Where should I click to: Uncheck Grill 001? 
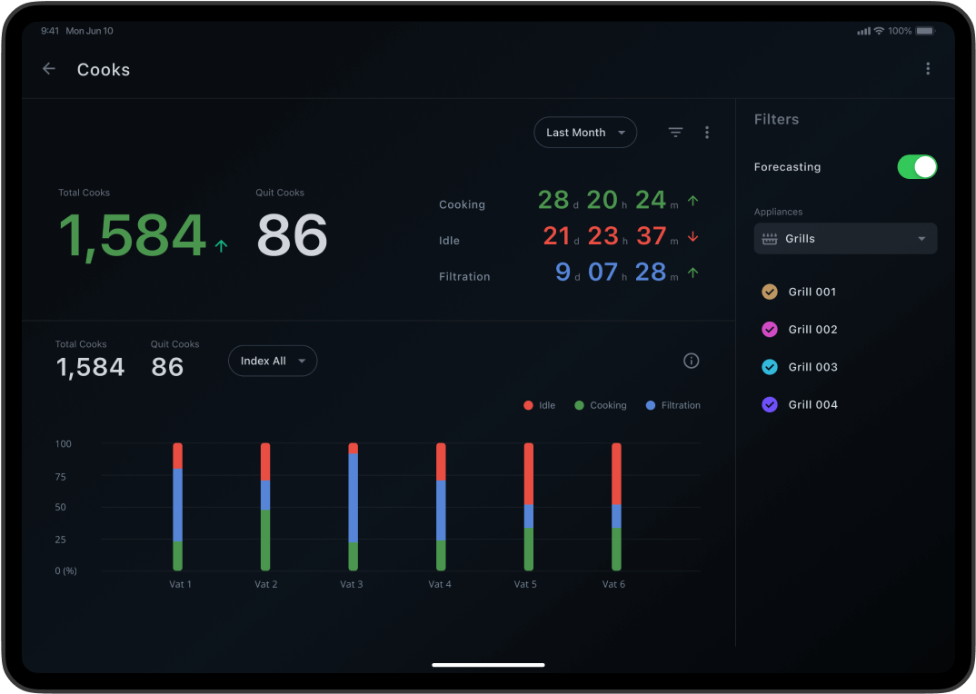770,292
